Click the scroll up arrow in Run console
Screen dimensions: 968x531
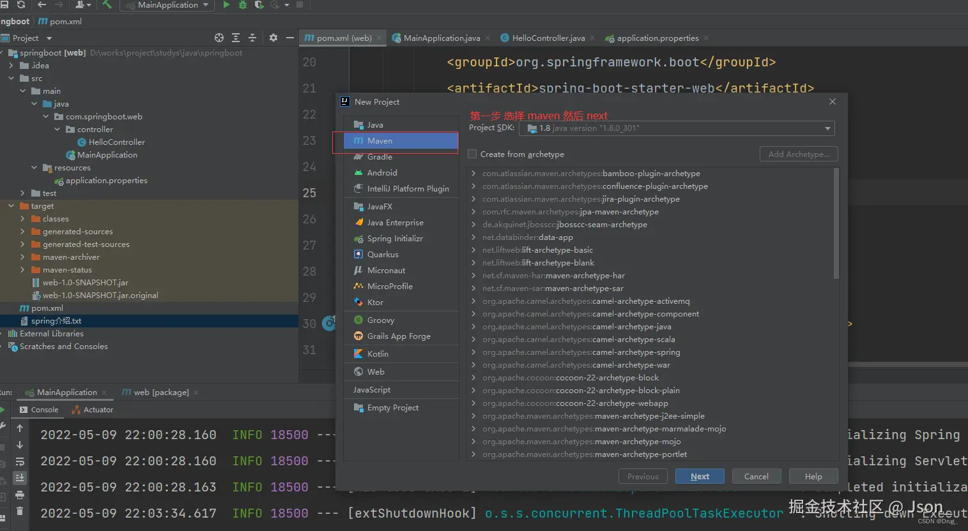tap(20, 428)
